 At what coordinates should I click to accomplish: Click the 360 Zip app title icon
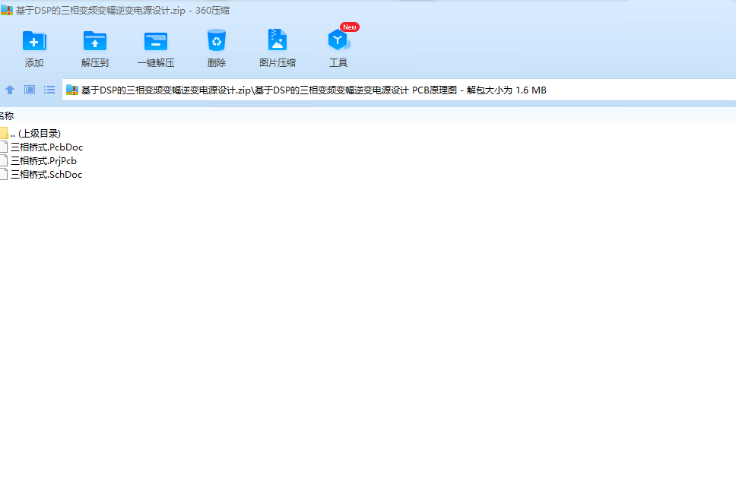7,11
